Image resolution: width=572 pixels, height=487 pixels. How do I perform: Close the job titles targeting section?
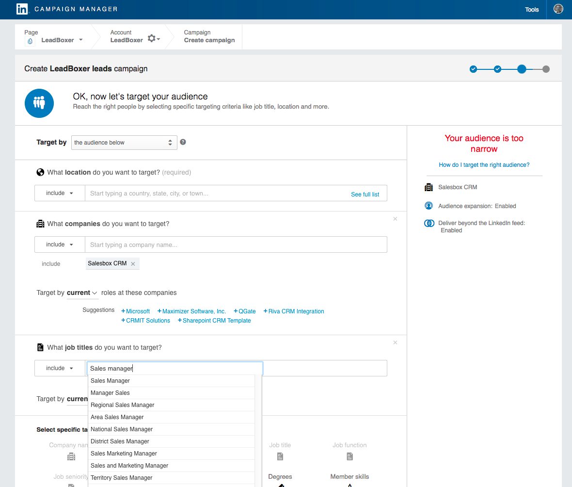(395, 342)
